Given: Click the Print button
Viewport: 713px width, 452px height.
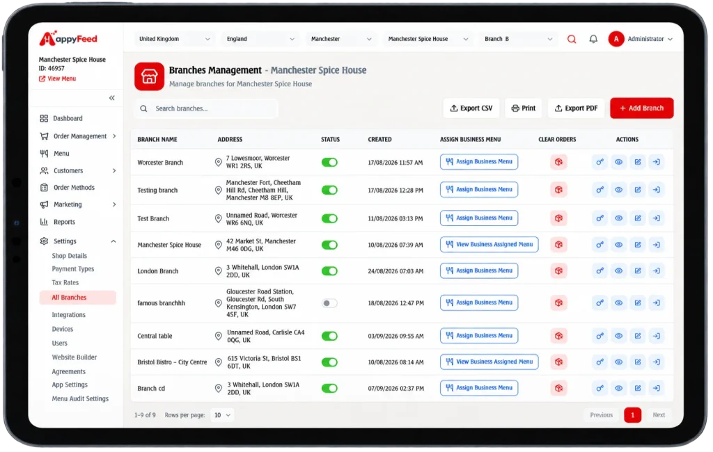Looking at the screenshot, I should click(524, 108).
